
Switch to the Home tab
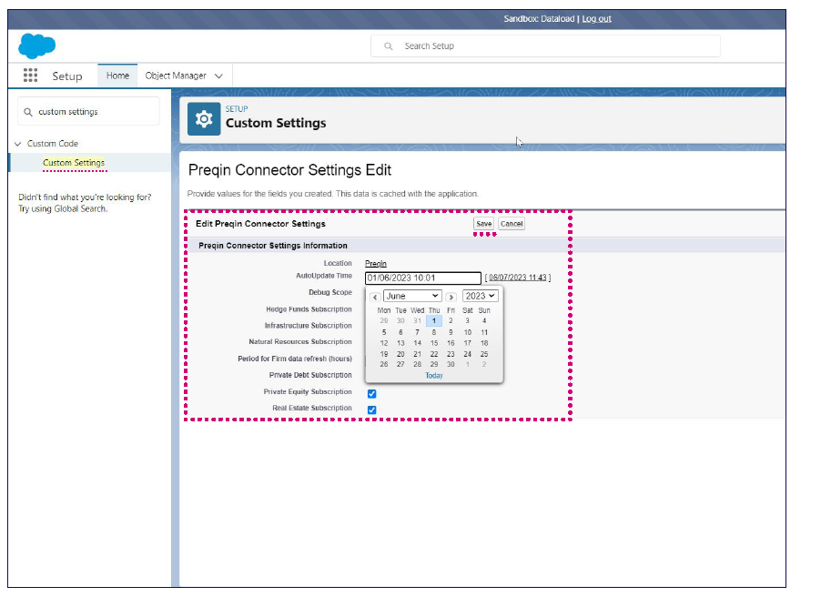click(117, 76)
